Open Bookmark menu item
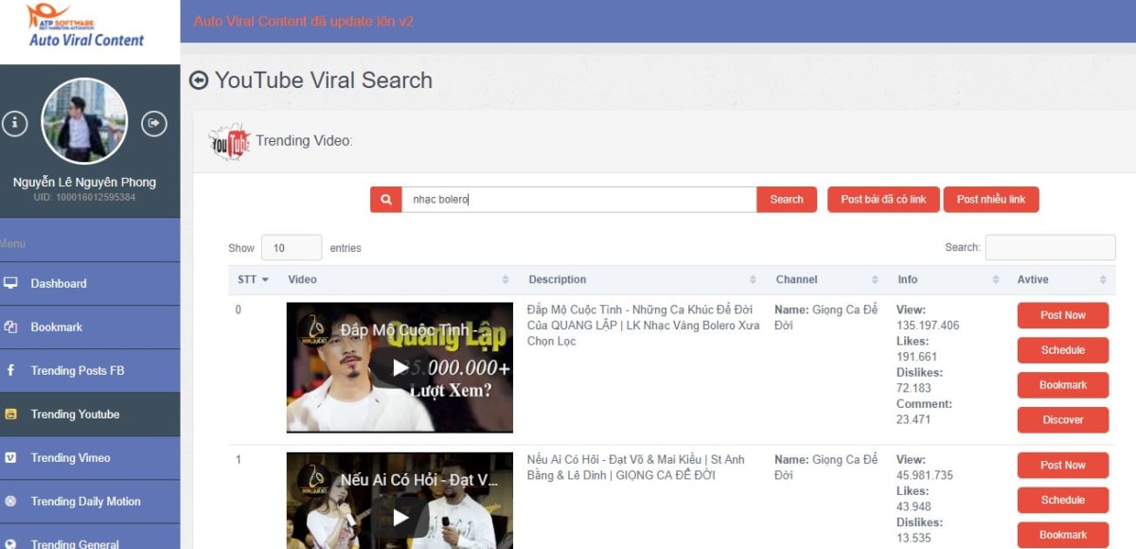1136x549 pixels. [x=90, y=327]
